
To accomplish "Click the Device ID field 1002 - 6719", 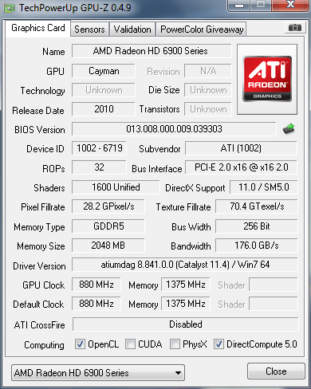I will 99,148.
